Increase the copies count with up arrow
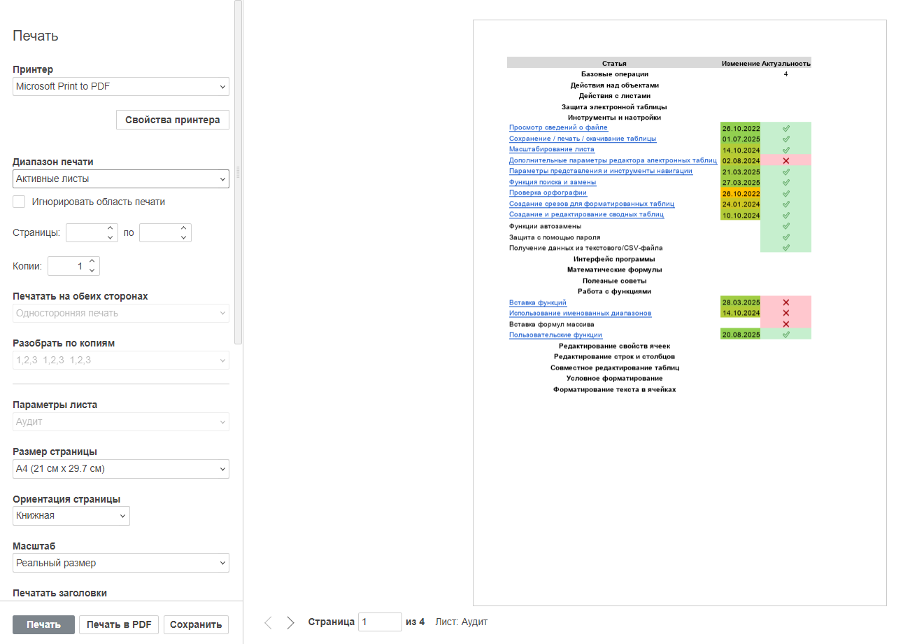 click(x=92, y=261)
